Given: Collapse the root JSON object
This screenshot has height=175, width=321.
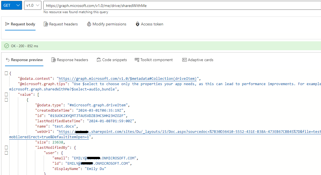Looking at the screenshot, I should click(x=6, y=73).
